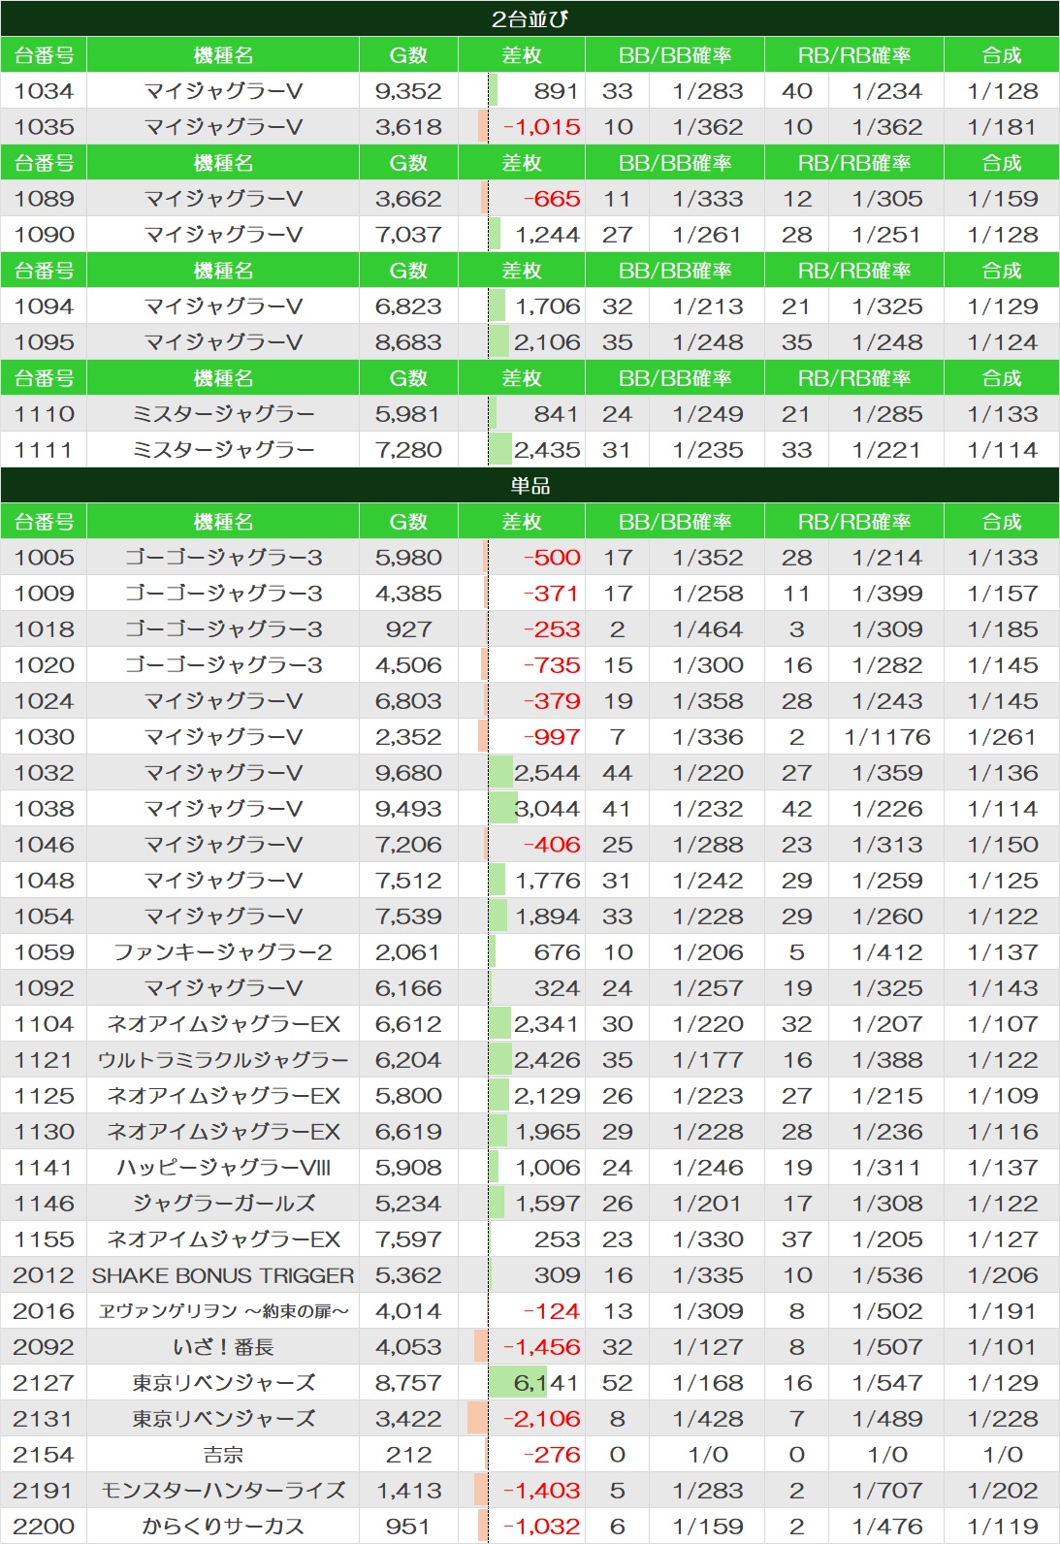Select machine number 2200
This screenshot has height=1544, width=1060.
click(x=44, y=1527)
